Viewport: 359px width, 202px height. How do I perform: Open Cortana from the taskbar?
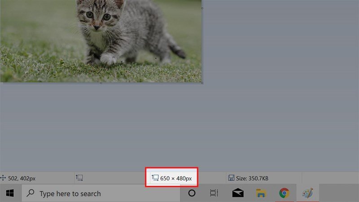pyautogui.click(x=192, y=193)
